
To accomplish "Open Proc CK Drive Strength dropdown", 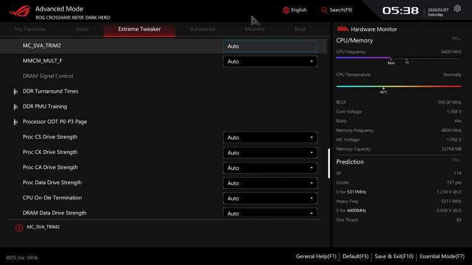I will click(270, 153).
